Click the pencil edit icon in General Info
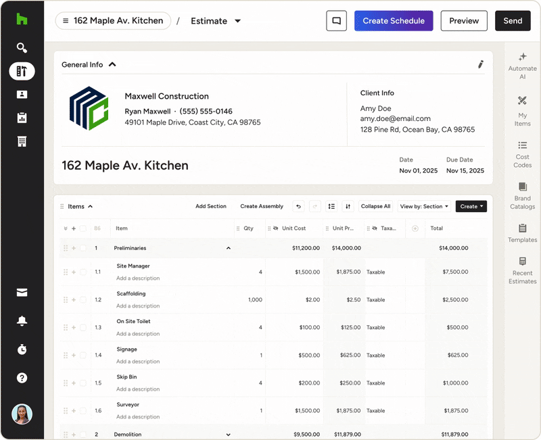Image resolution: width=541 pixels, height=440 pixels. coord(480,65)
